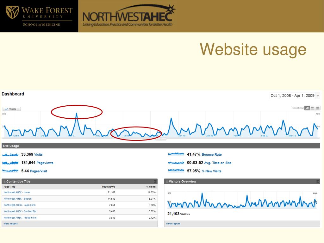Viewport: 324px width, 243px height.
Task: Click the Bounce Rate sparkline thumbnail
Action: (x=176, y=154)
